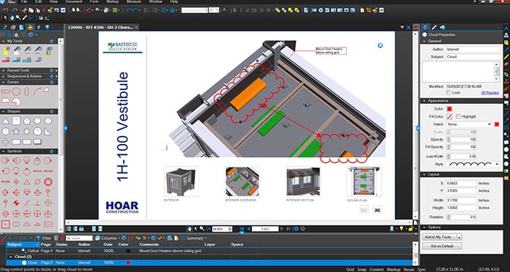This screenshot has height=272, width=510.
Task: Click the next page arrow
Action: 282,229
